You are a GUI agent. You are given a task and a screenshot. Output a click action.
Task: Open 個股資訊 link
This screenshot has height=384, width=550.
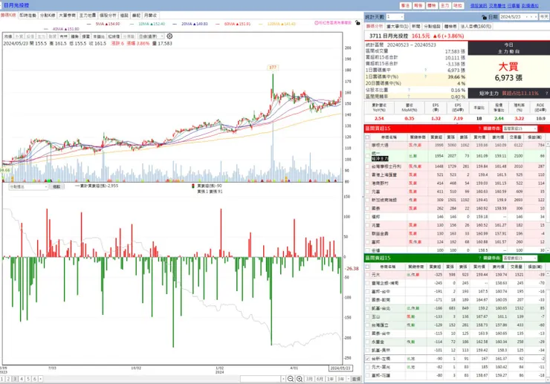pos(479,6)
